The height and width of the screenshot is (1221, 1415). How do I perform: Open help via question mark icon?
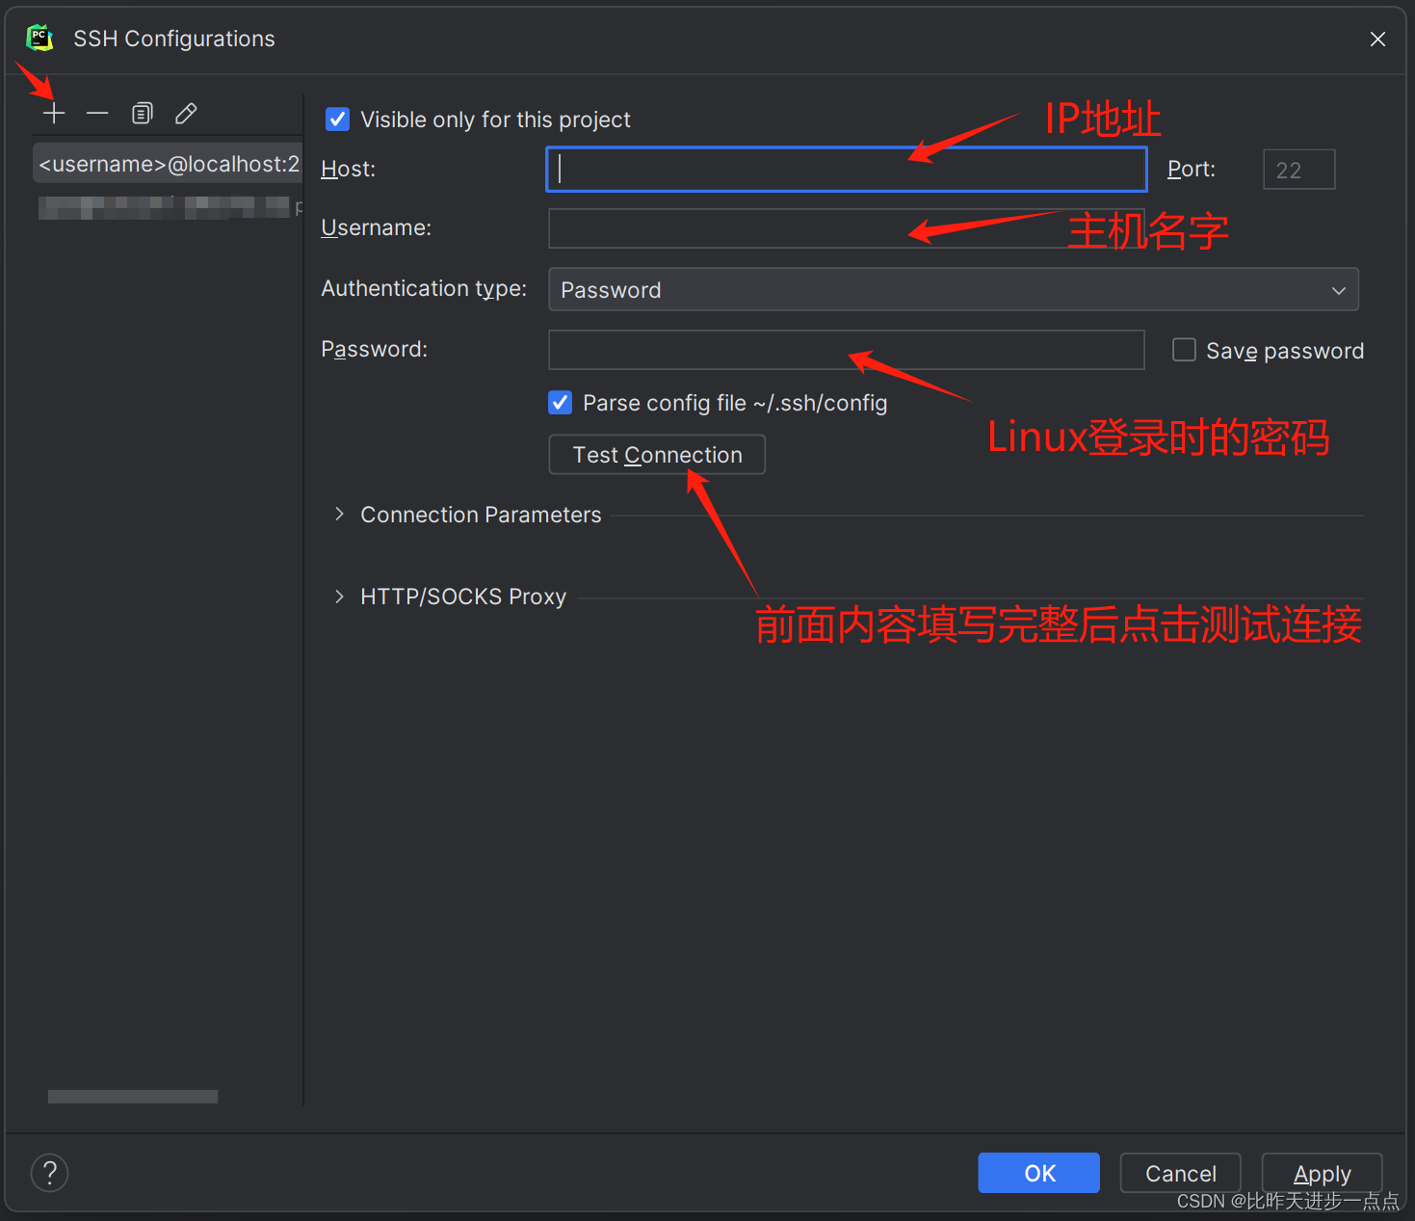point(49,1173)
